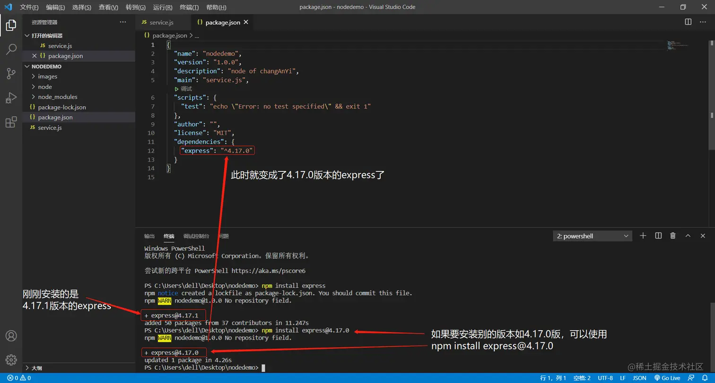Open the 文件(F) menu
This screenshot has width=715, height=383.
pos(29,7)
